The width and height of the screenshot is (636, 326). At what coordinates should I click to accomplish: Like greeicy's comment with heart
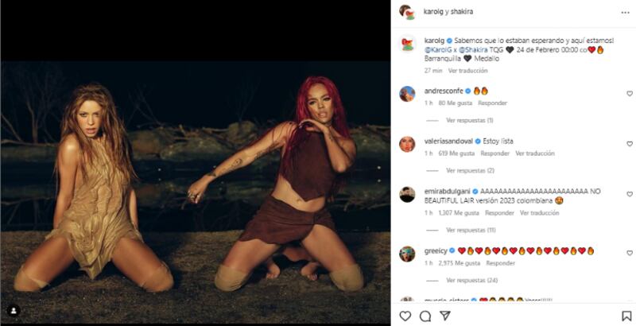(x=630, y=253)
